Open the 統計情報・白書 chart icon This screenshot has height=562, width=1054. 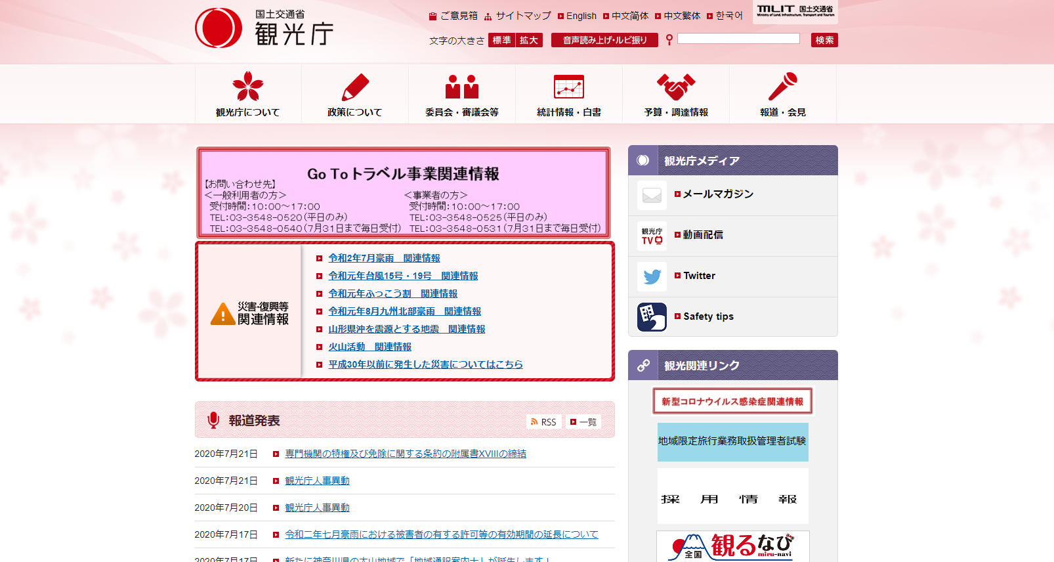[x=569, y=87]
